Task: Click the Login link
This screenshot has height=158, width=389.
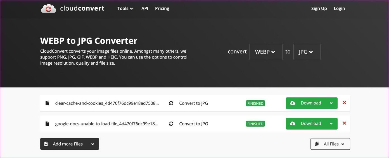Action: 339,8
